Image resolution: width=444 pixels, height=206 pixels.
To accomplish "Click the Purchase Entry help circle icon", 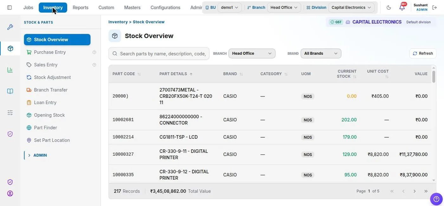I will [x=94, y=52].
